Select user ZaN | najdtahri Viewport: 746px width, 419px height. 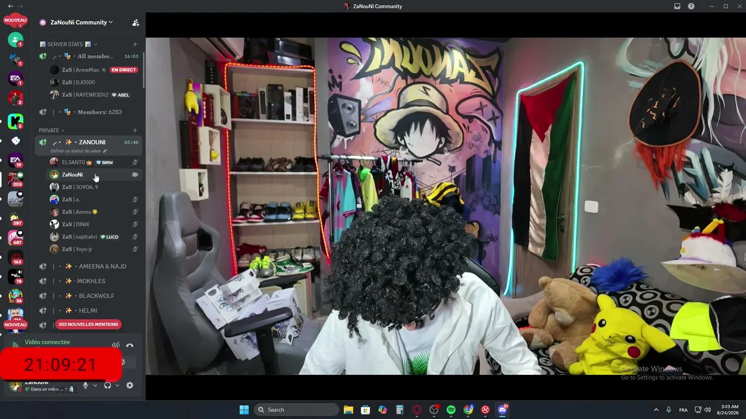click(x=94, y=237)
